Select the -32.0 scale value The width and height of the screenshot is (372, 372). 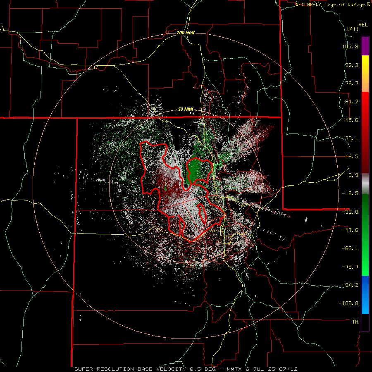[x=350, y=212]
